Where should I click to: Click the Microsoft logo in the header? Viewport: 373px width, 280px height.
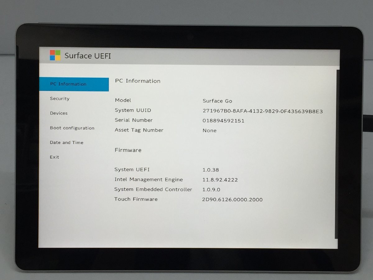[x=55, y=55]
